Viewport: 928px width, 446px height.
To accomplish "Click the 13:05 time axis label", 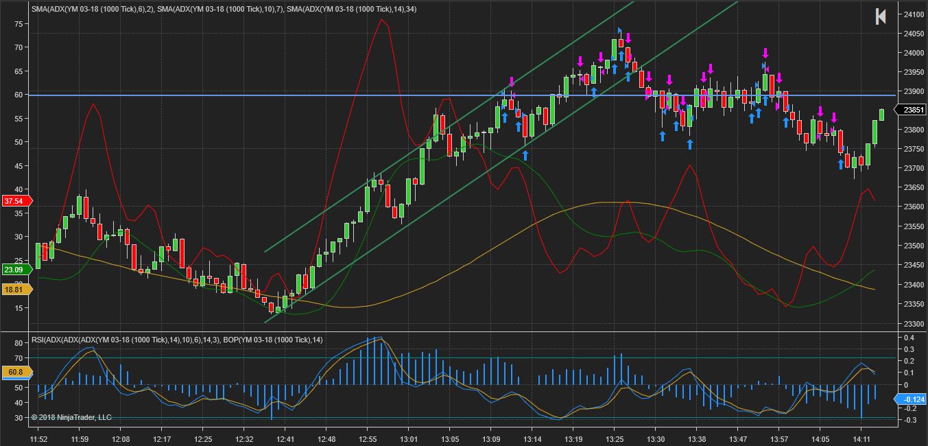I will (x=451, y=438).
